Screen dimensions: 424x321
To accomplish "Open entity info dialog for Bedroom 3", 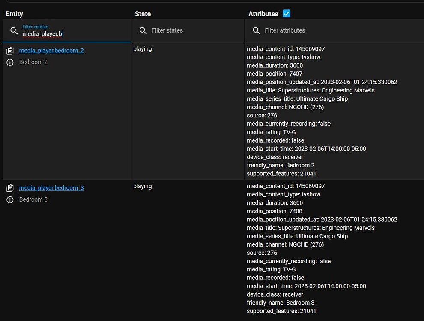I will tap(10, 199).
